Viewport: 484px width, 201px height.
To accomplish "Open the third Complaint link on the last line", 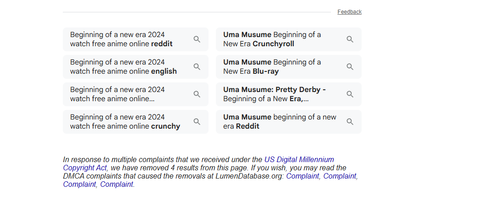I will click(79, 185).
